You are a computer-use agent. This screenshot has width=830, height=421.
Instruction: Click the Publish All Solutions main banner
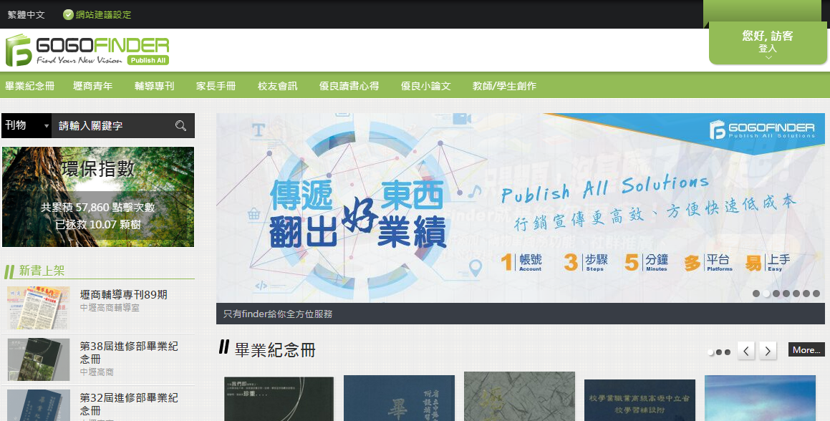(x=521, y=208)
